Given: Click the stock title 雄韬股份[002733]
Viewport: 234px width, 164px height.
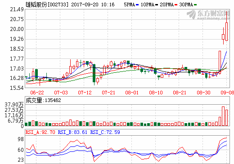Looking at the screenshot, I should click(x=47, y=4).
